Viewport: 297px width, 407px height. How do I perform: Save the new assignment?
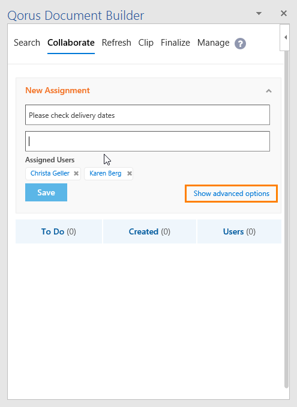46,192
